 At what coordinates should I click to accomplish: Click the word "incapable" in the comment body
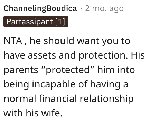coord(54,85)
